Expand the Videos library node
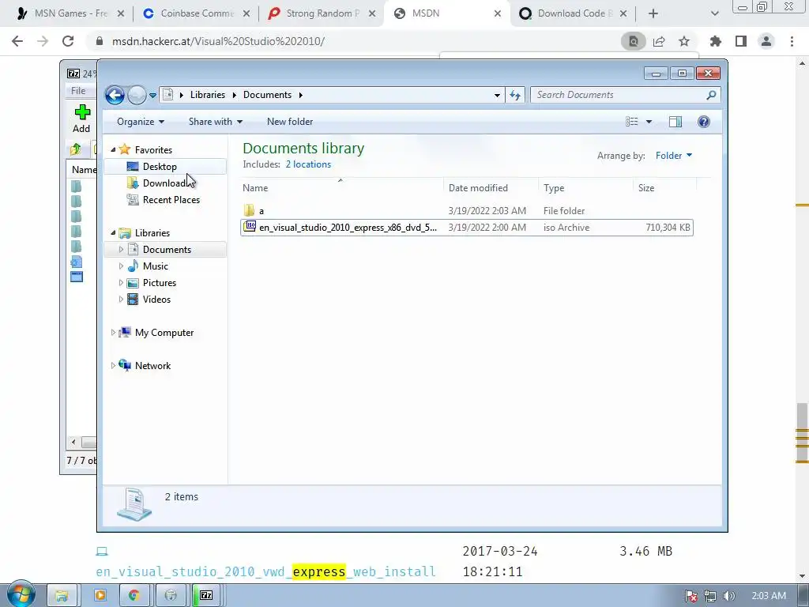Screen dimensions: 809x607 coord(121,300)
